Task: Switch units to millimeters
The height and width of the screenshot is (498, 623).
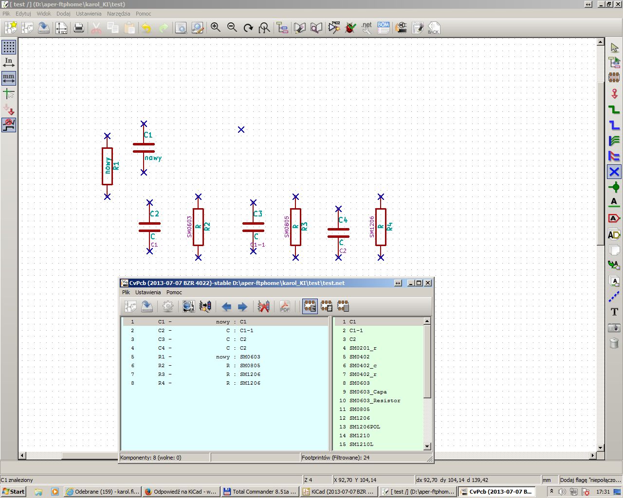Action: (x=9, y=78)
